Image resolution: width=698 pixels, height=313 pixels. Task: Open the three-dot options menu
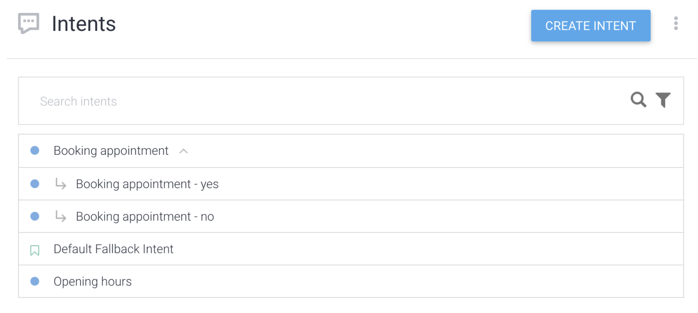pos(675,24)
